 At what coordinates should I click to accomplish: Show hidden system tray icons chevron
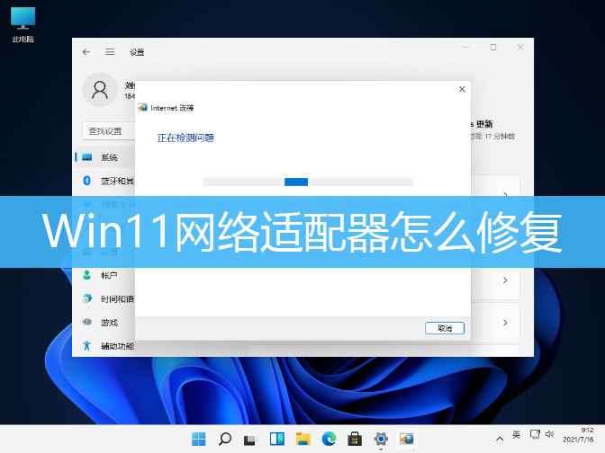click(500, 435)
